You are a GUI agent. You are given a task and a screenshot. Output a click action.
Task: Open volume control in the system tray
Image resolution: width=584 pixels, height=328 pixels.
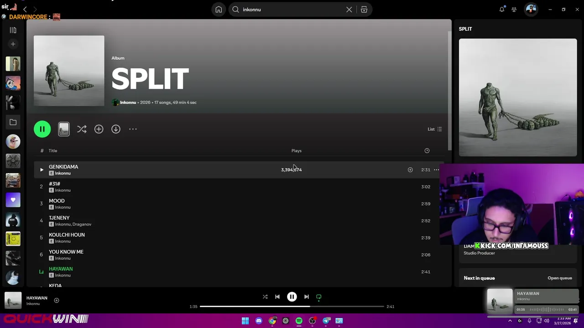pyautogui.click(x=547, y=321)
